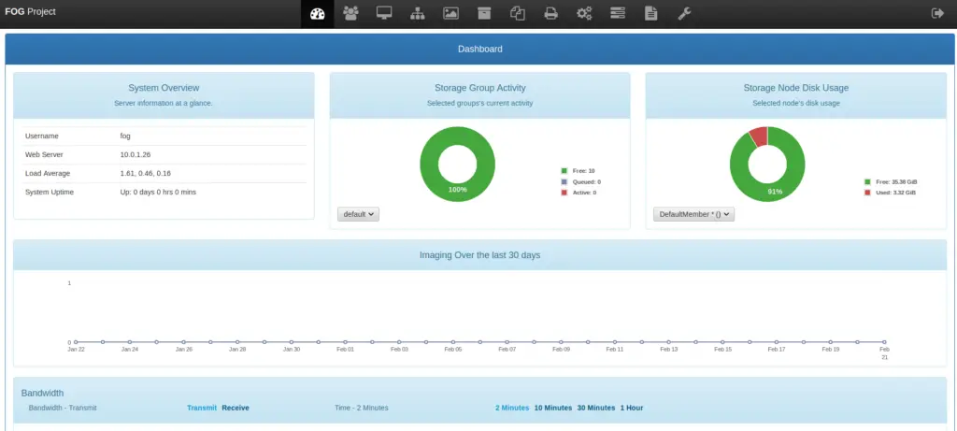Open Groups via sitemap icon
957x431 pixels.
pos(417,13)
